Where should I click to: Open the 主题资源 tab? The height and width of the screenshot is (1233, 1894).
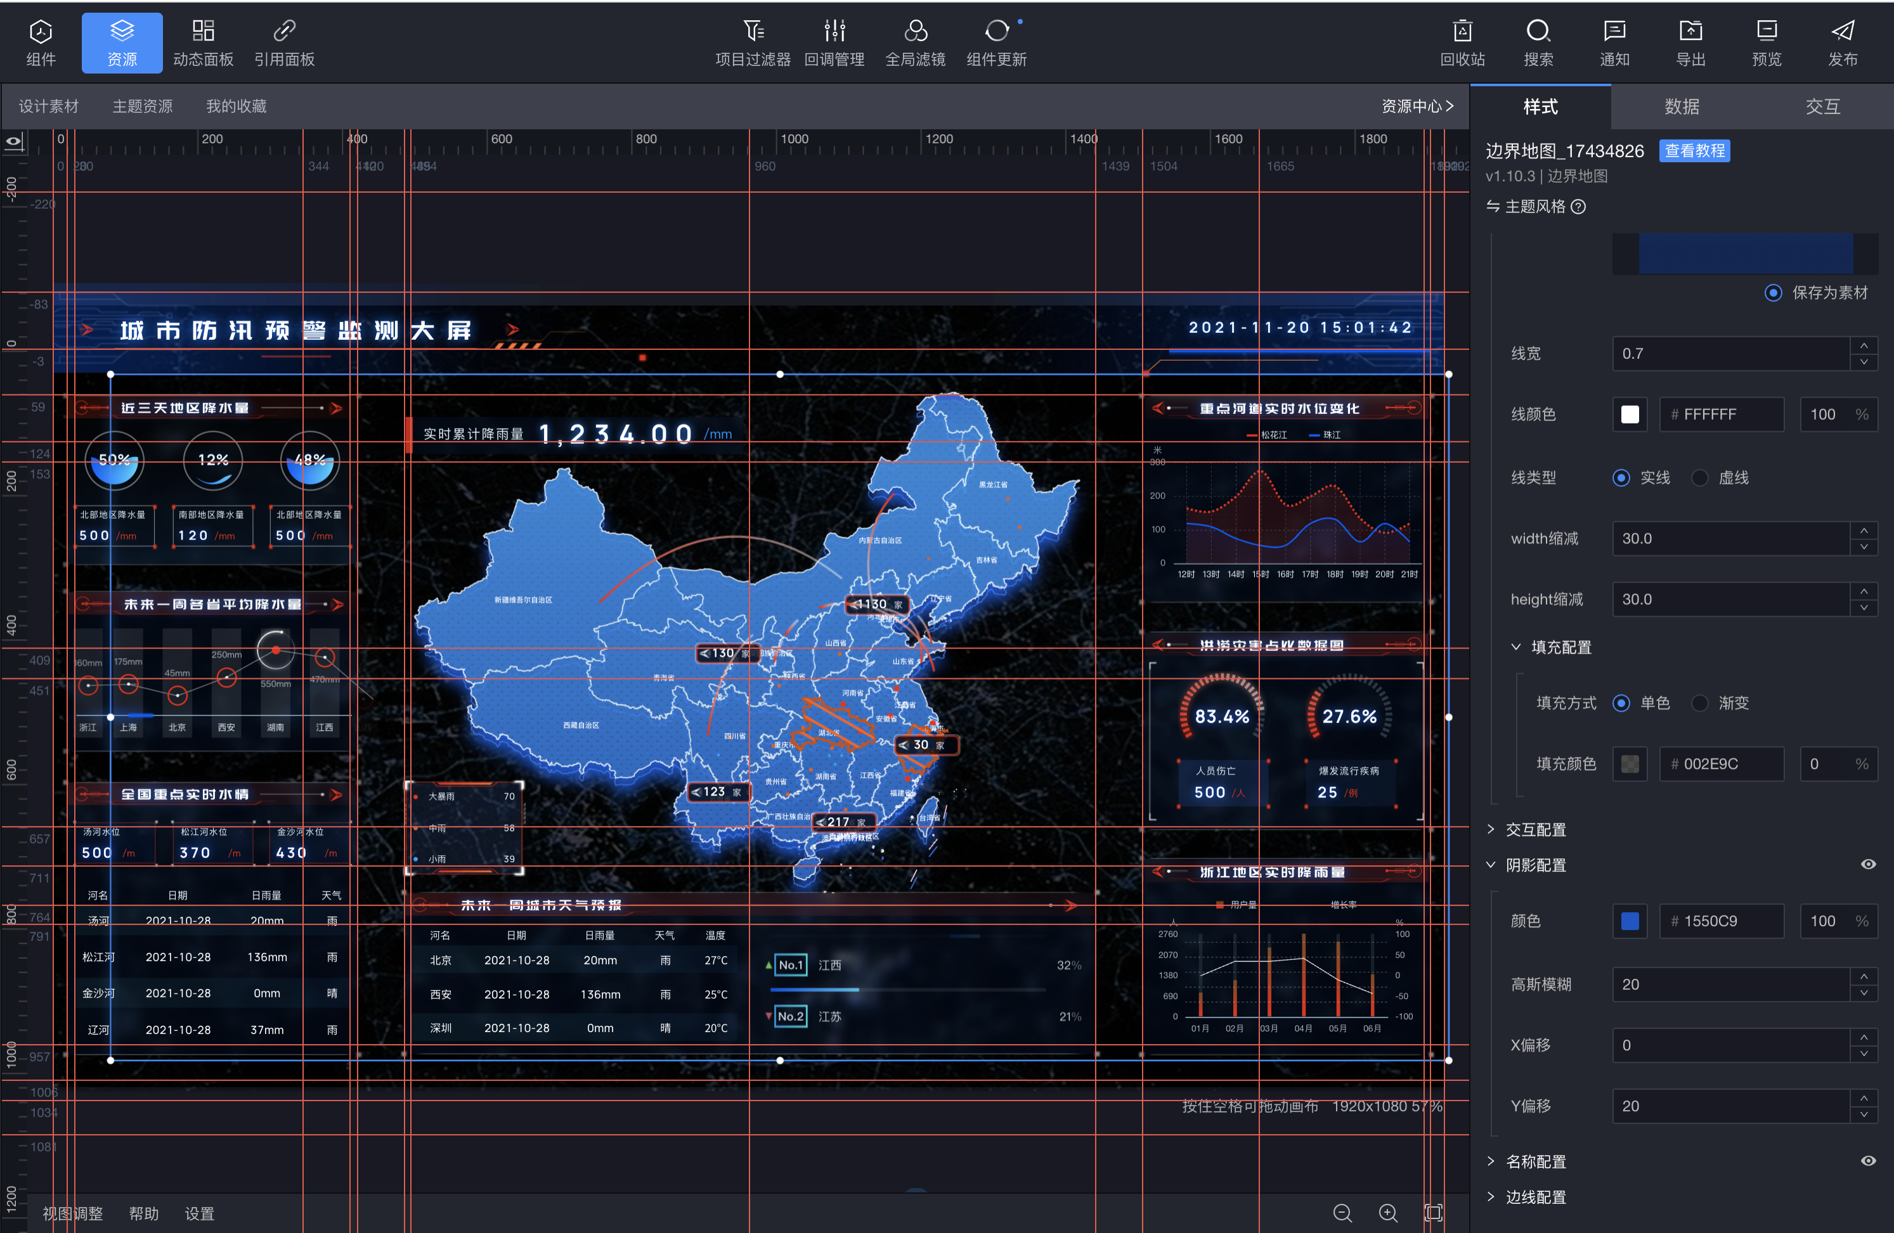pyautogui.click(x=143, y=107)
